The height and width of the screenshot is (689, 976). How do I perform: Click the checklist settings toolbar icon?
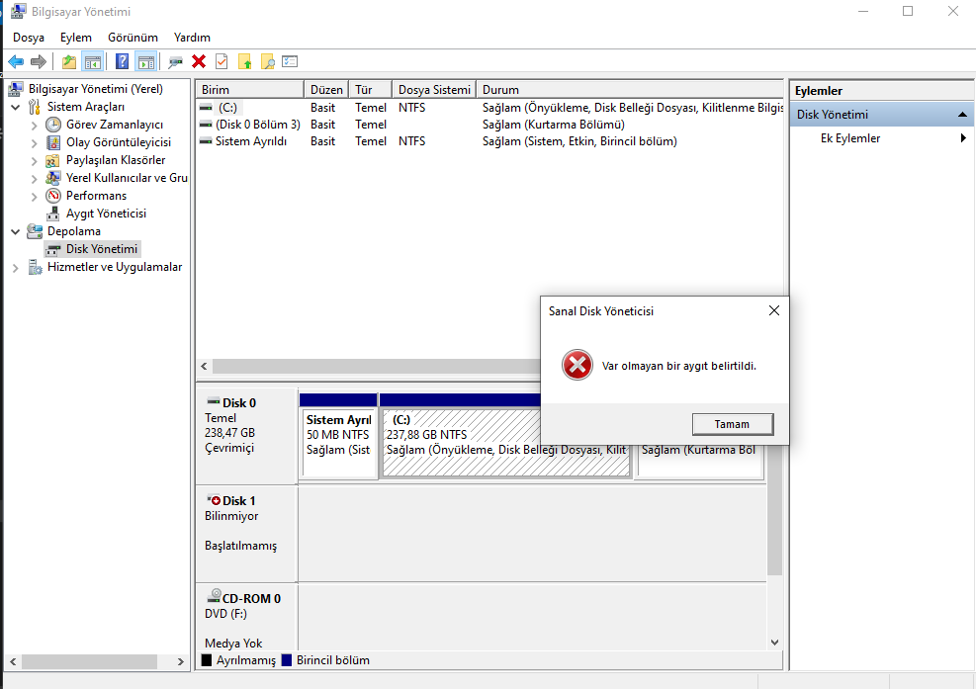point(290,61)
